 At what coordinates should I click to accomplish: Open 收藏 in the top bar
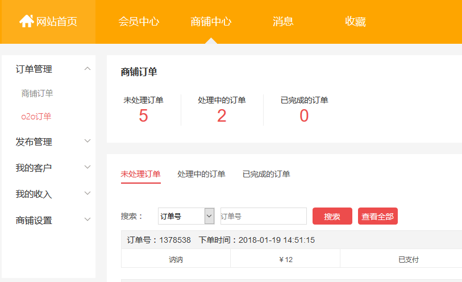click(355, 22)
